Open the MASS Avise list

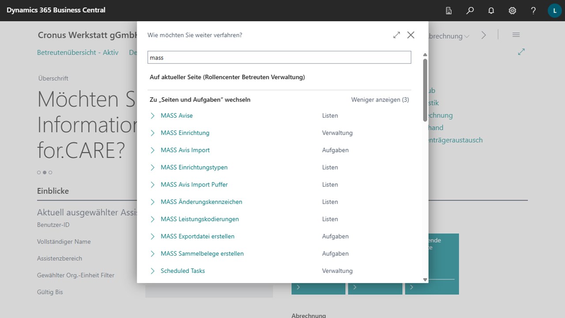coord(177,116)
